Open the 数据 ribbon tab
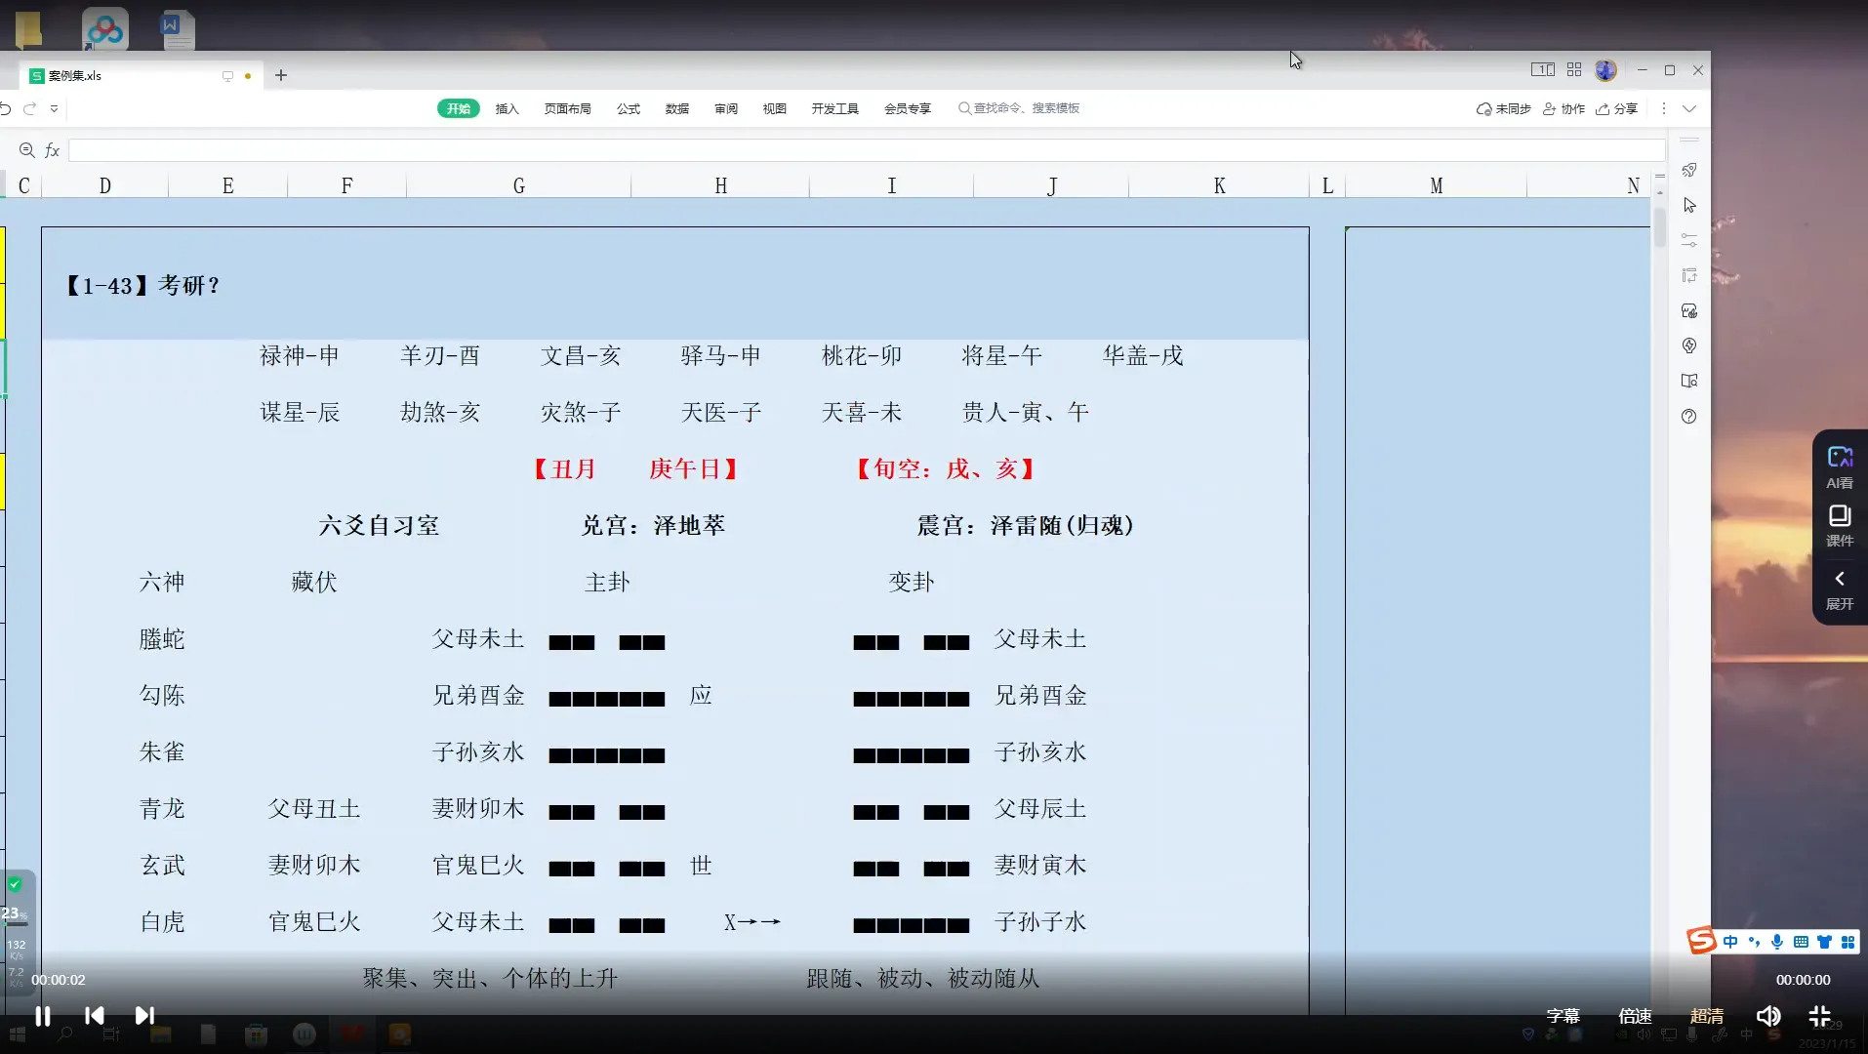 677,108
